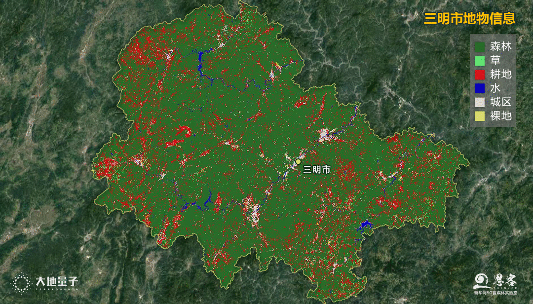The image size is (533, 304).
Task: Click the 大地量子 brand text
Action: [x=57, y=282]
